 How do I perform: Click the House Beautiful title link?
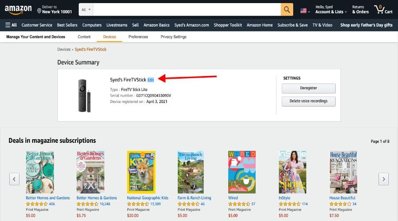click(342, 198)
